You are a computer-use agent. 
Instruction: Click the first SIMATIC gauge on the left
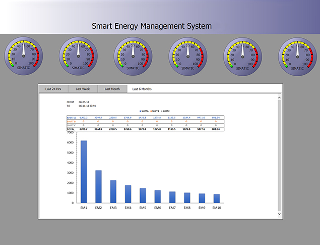click(24, 56)
